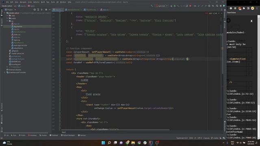Click the editor horizontal scrollbar
The image size is (260, 146).
pyautogui.click(x=115, y=130)
